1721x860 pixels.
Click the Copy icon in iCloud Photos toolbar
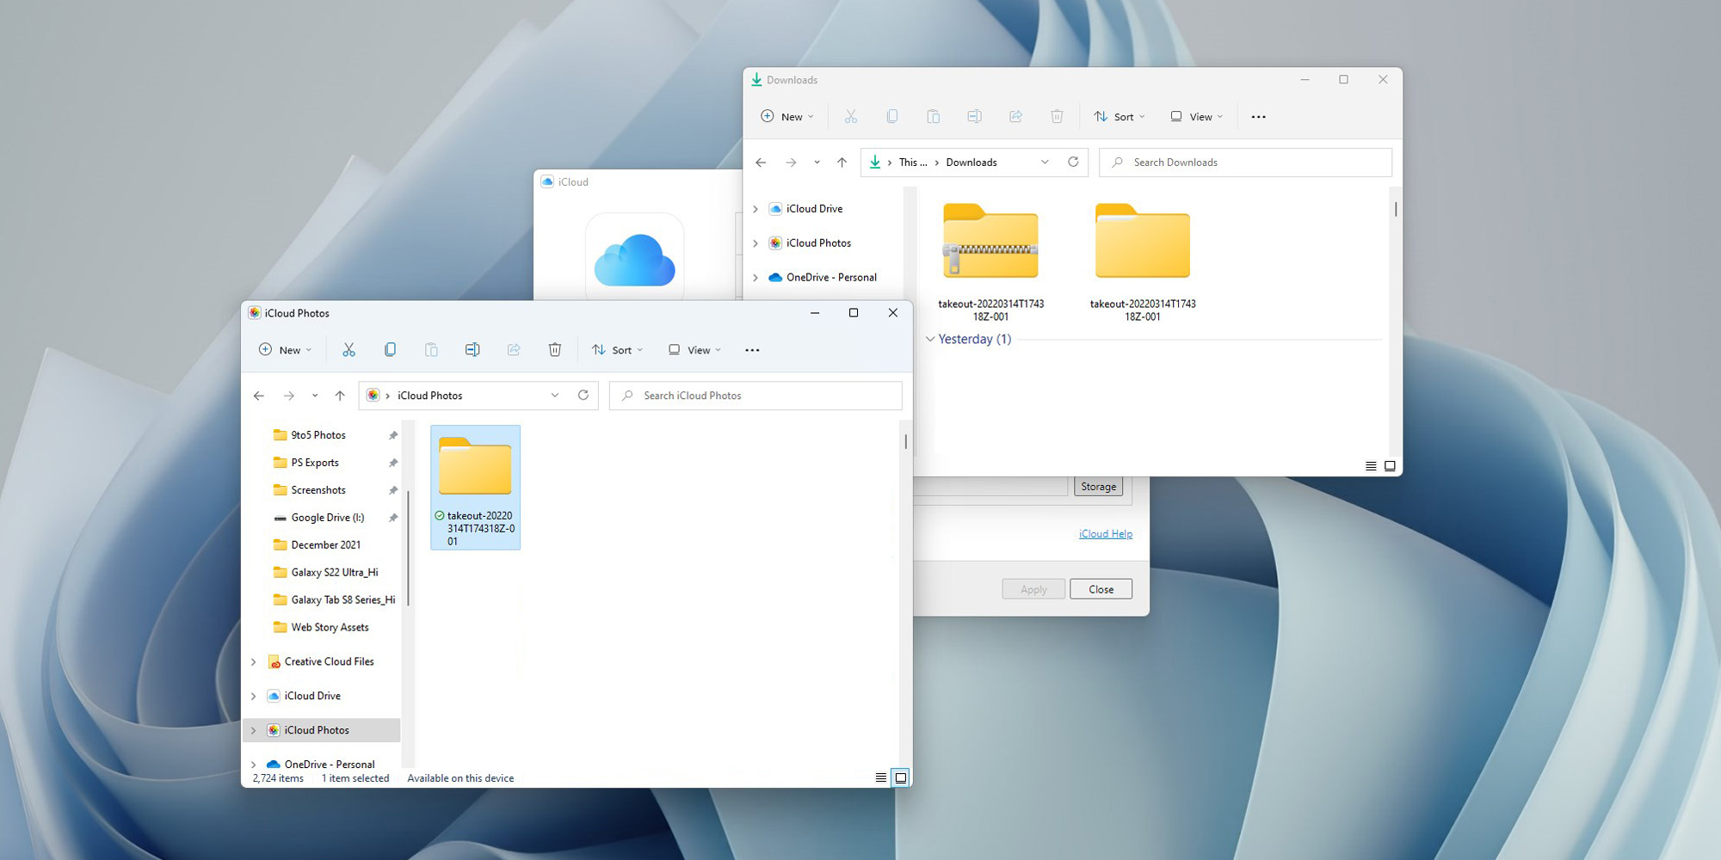(390, 350)
